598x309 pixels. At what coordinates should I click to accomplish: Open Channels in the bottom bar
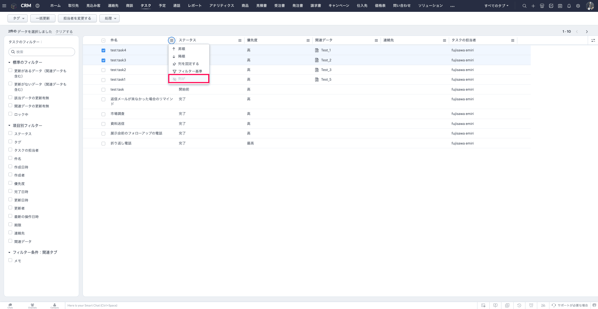pyautogui.click(x=32, y=306)
